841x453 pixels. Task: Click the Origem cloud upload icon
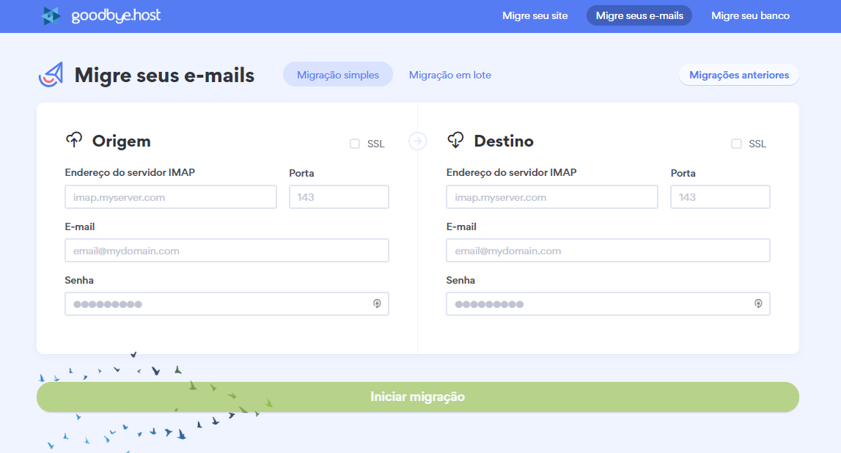[74, 140]
